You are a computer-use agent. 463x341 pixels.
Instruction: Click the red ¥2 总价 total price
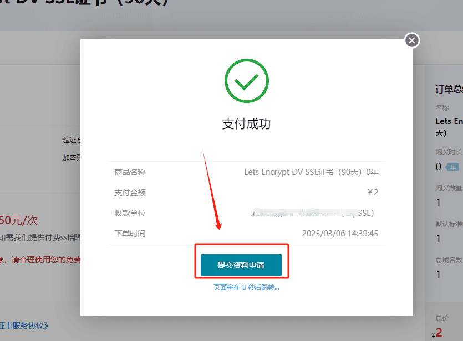click(x=437, y=333)
